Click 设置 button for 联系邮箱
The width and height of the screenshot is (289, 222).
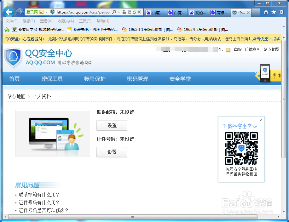(112, 125)
